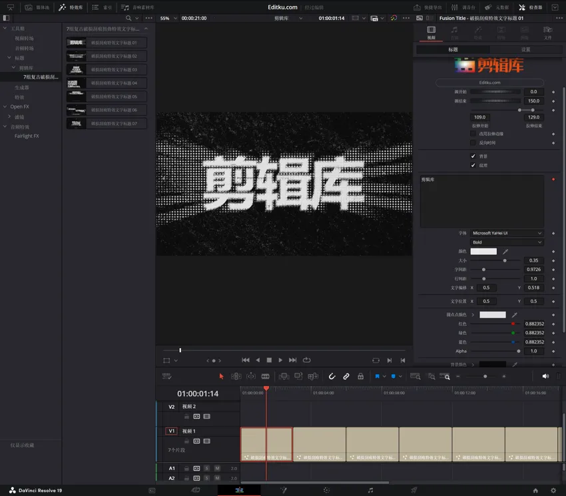The width and height of the screenshot is (566, 496).
Task: Open the Bold font style dropdown
Action: point(507,242)
